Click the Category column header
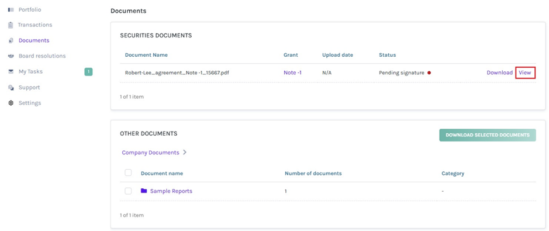The image size is (549, 231). point(453,173)
